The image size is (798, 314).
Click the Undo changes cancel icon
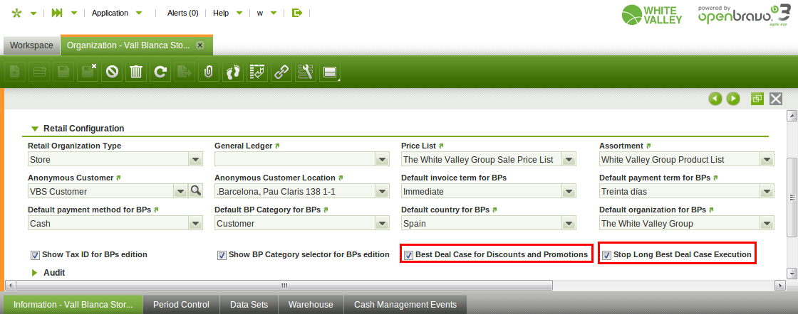tap(112, 72)
